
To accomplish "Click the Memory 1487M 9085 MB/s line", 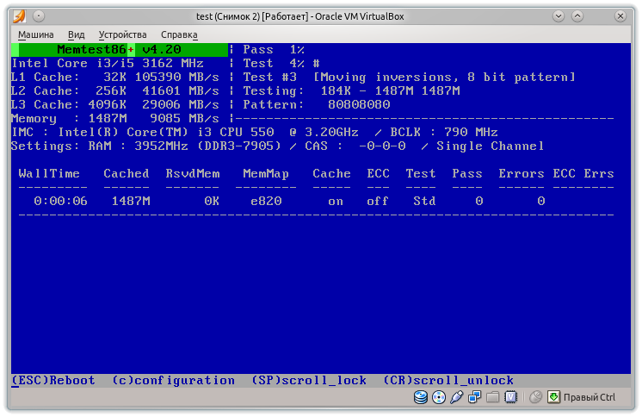I will [115, 119].
